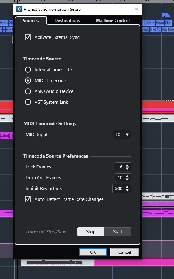Switch to the Destinations tab

67,21
